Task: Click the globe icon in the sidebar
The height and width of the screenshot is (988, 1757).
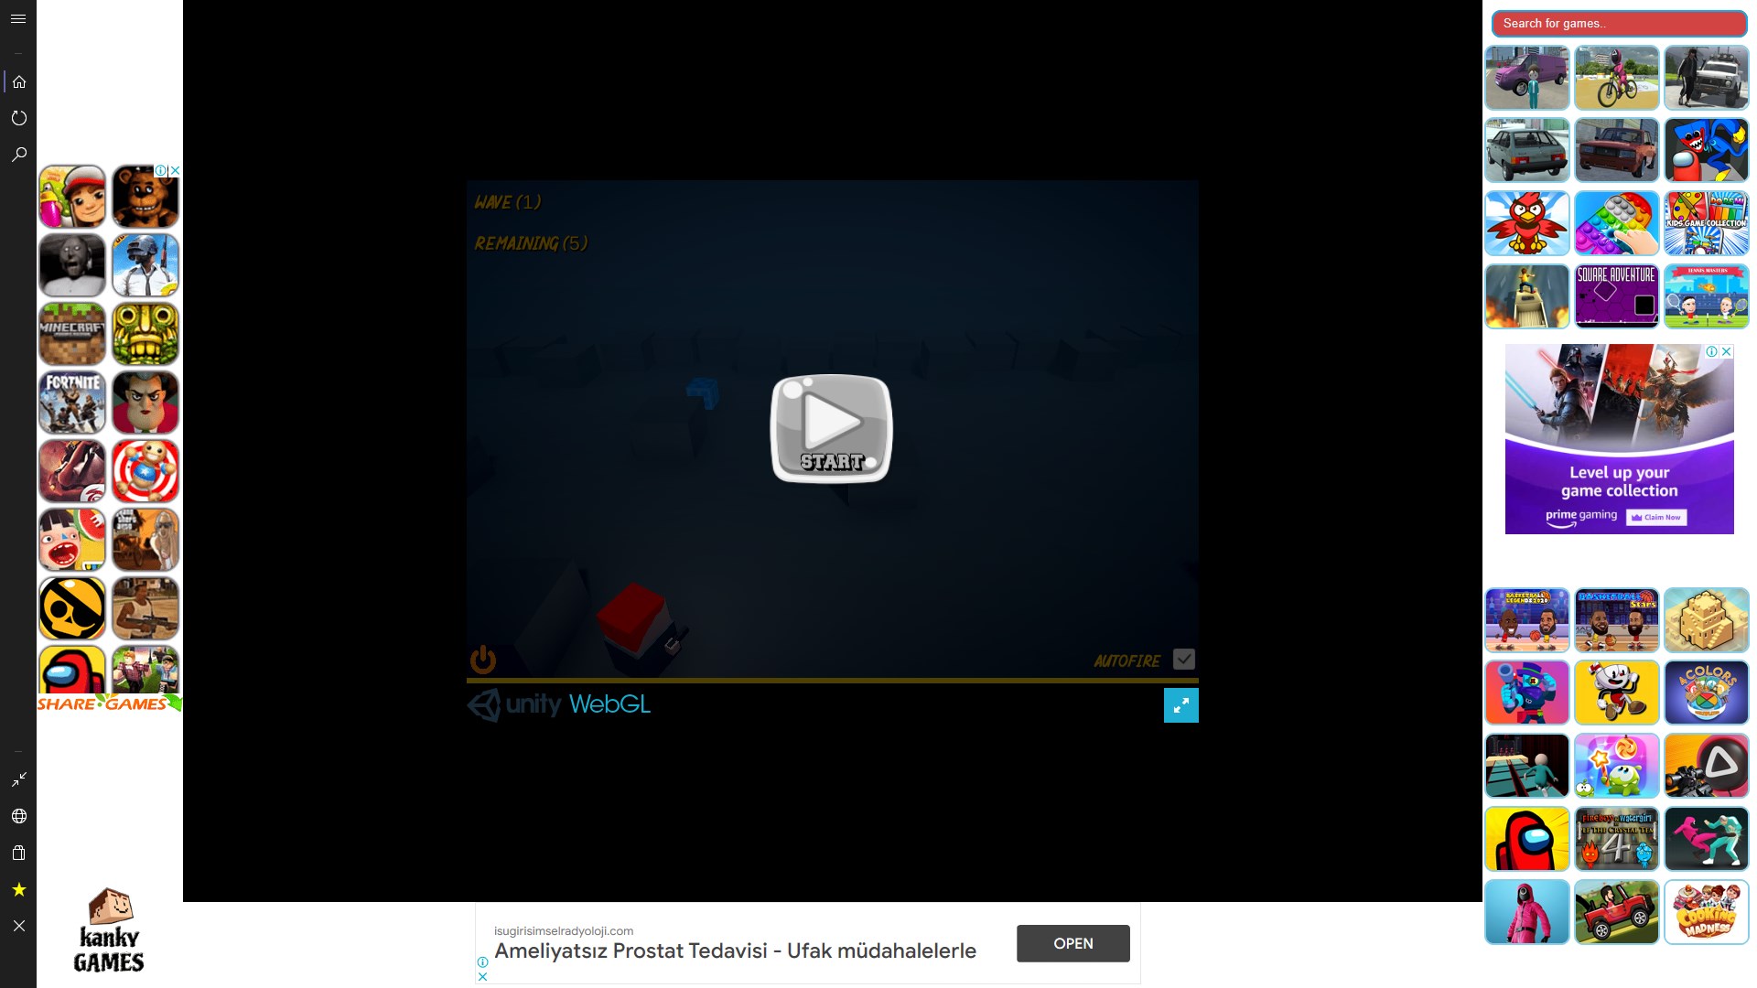Action: 18,816
